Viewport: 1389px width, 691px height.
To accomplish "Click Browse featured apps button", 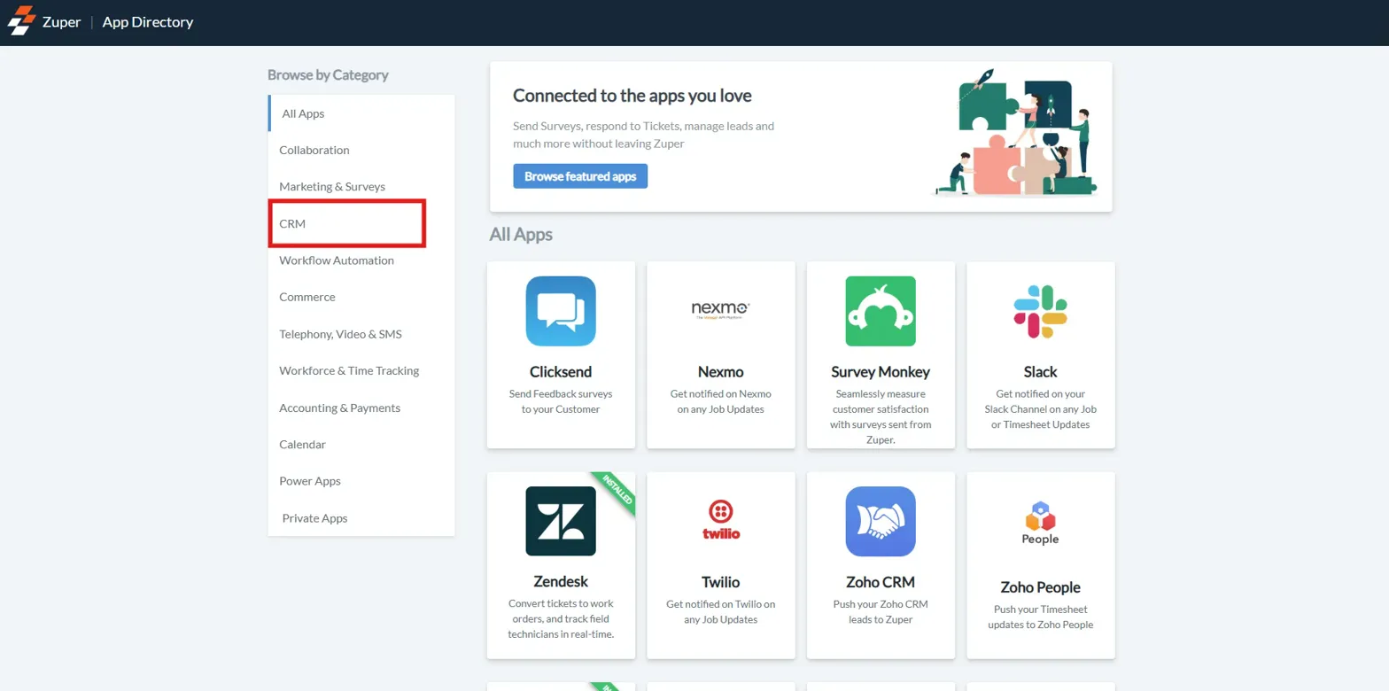I will pyautogui.click(x=580, y=176).
